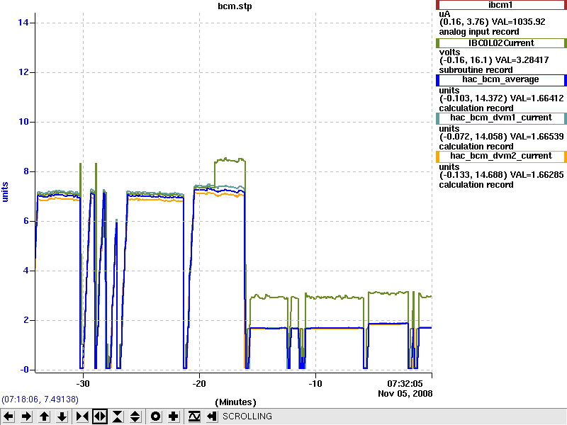Screen dimensions: 567x425
Task: Select the IBC0L02Current legend entry
Action: [x=501, y=43]
